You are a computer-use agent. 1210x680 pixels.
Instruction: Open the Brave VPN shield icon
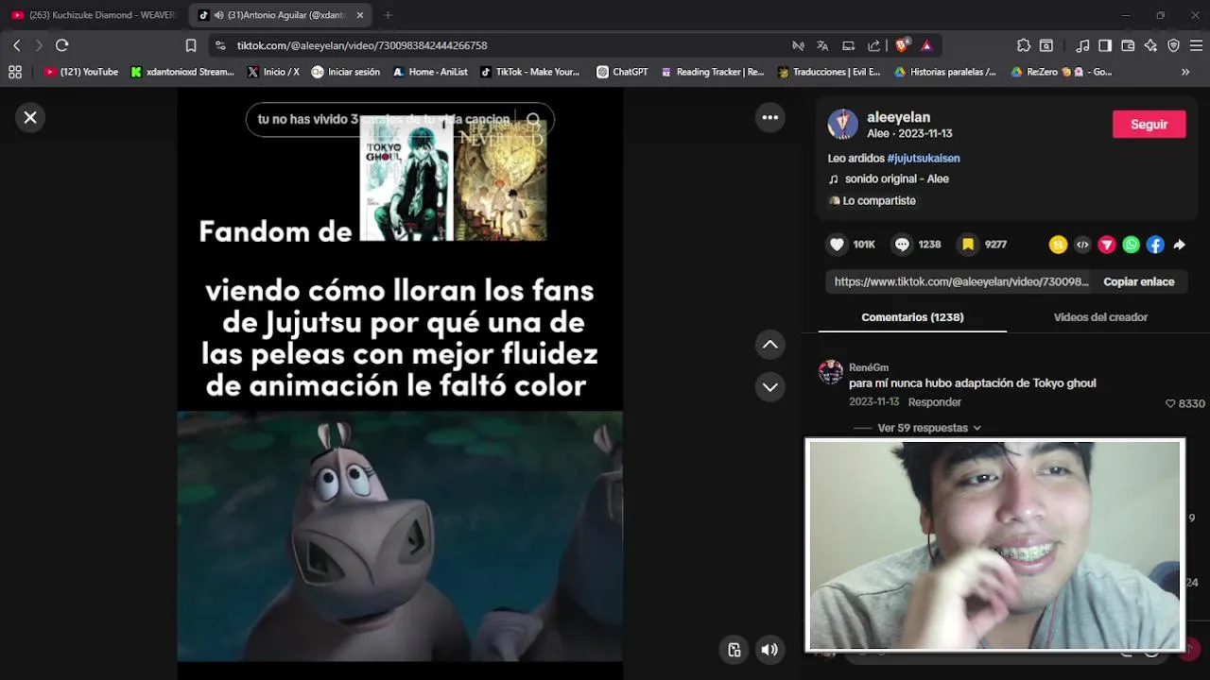click(1173, 45)
